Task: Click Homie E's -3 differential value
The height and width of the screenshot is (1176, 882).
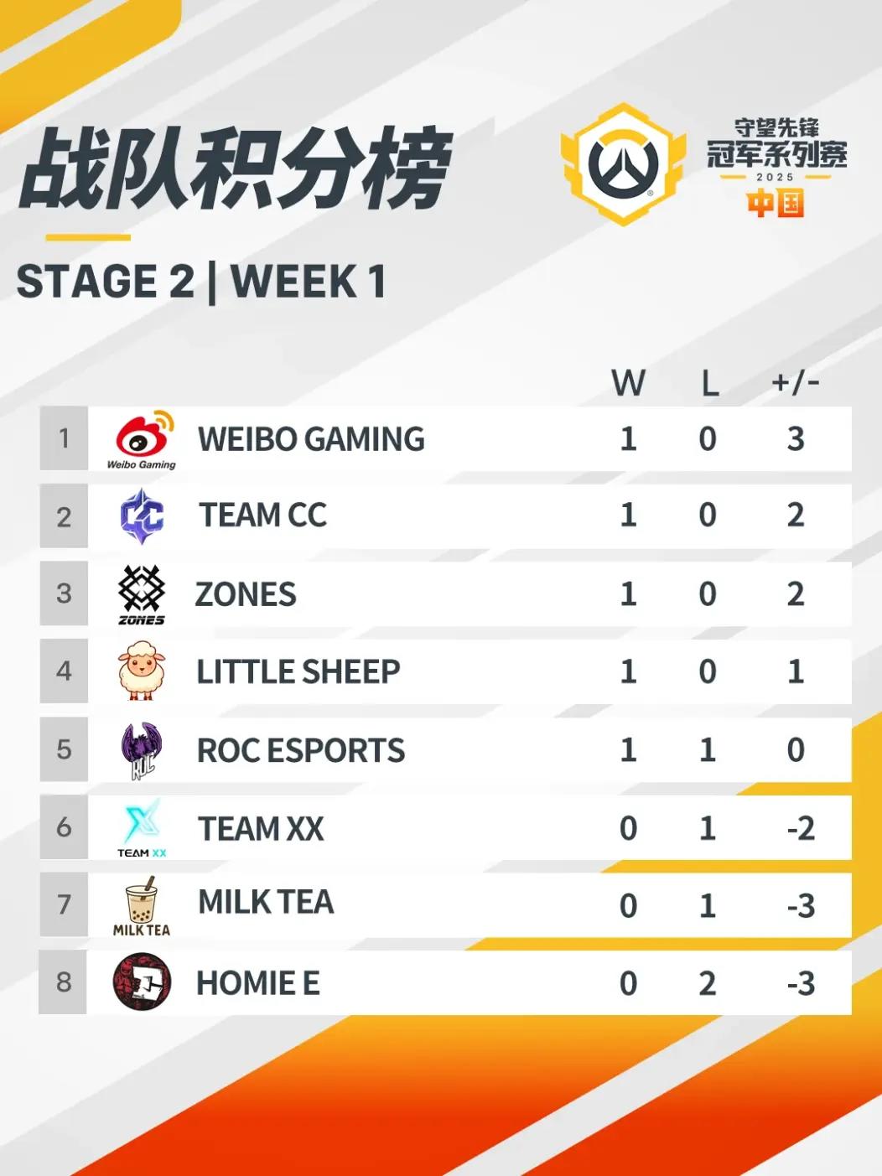Action: (801, 983)
